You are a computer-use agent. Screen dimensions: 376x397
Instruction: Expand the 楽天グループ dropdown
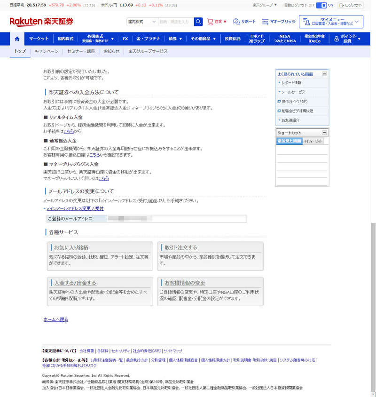265,5
